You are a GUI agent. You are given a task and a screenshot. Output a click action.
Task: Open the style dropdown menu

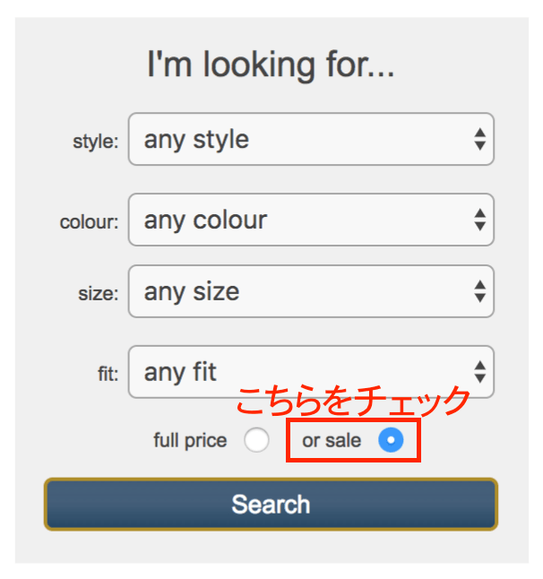[311, 139]
